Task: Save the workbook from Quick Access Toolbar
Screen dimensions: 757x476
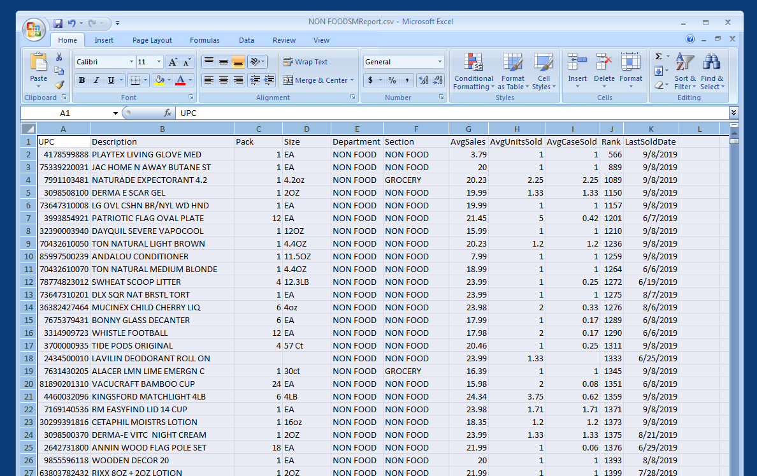Action: click(58, 23)
